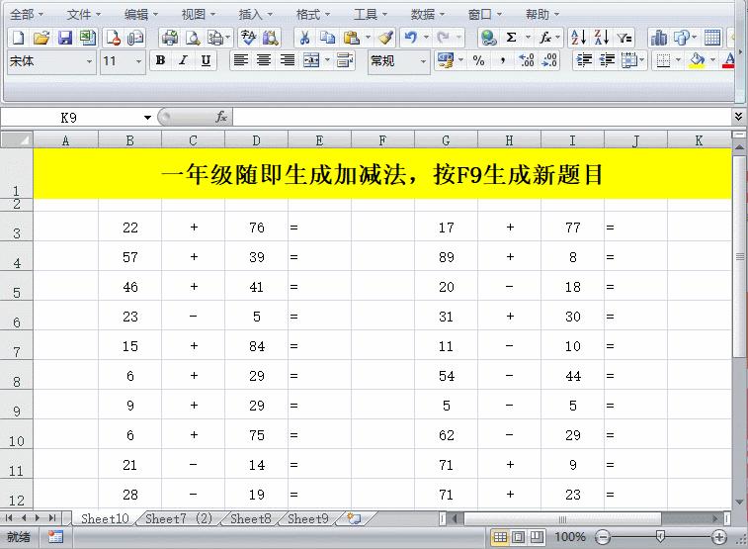Paste with the clipboard icon
The width and height of the screenshot is (748, 549).
point(352,38)
